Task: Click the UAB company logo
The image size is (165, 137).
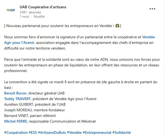Action: coord(11,10)
